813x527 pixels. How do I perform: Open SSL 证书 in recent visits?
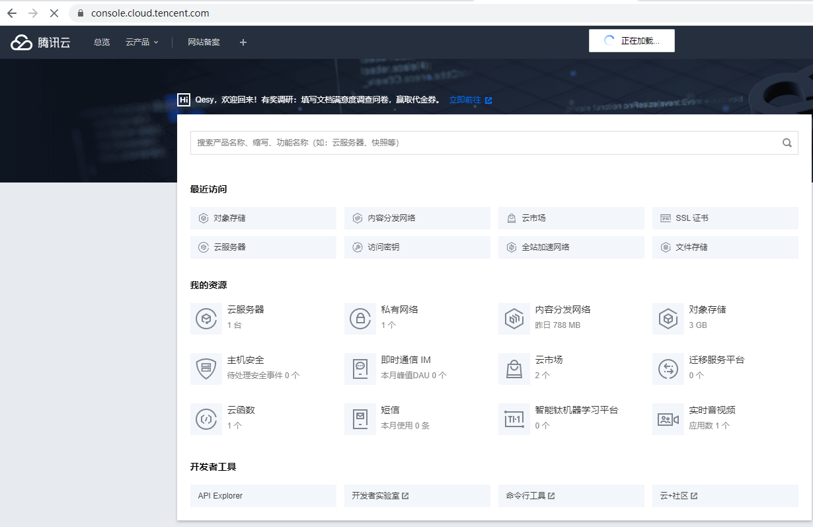725,218
